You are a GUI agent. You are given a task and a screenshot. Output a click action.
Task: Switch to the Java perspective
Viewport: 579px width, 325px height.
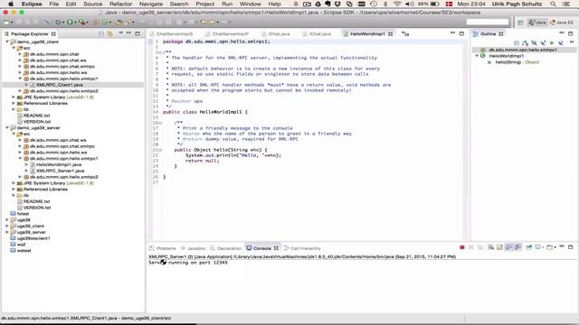pos(537,23)
